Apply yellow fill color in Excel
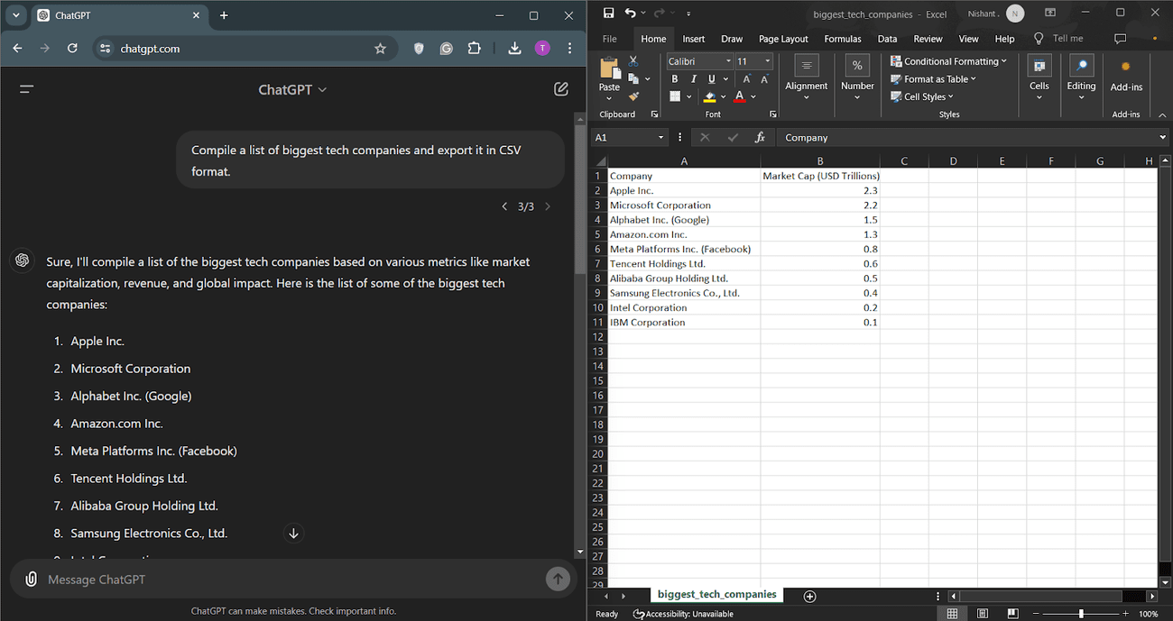Screen dimensions: 1173x621 tap(710, 96)
